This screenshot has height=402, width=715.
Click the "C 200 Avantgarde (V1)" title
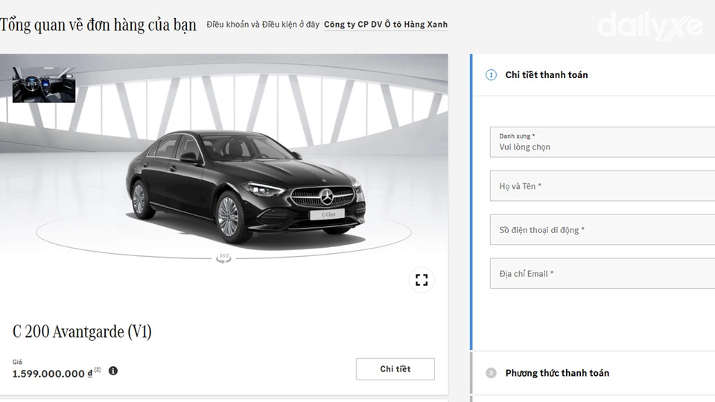82,332
